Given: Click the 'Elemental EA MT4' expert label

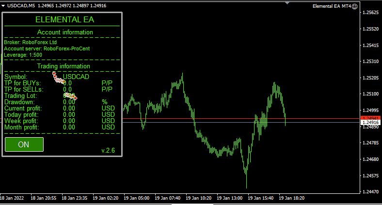Looking at the screenshot, I should tap(332, 6).
